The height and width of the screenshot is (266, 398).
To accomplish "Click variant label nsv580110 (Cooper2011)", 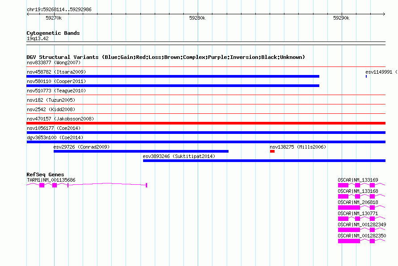I will tap(56, 81).
